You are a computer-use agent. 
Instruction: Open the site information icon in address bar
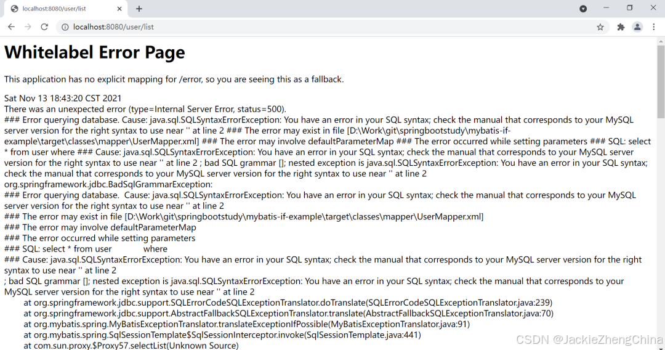click(65, 27)
